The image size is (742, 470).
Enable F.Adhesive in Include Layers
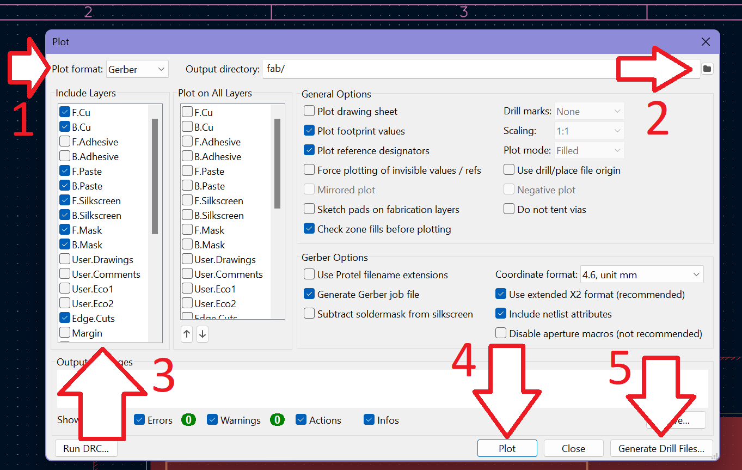[x=64, y=142]
